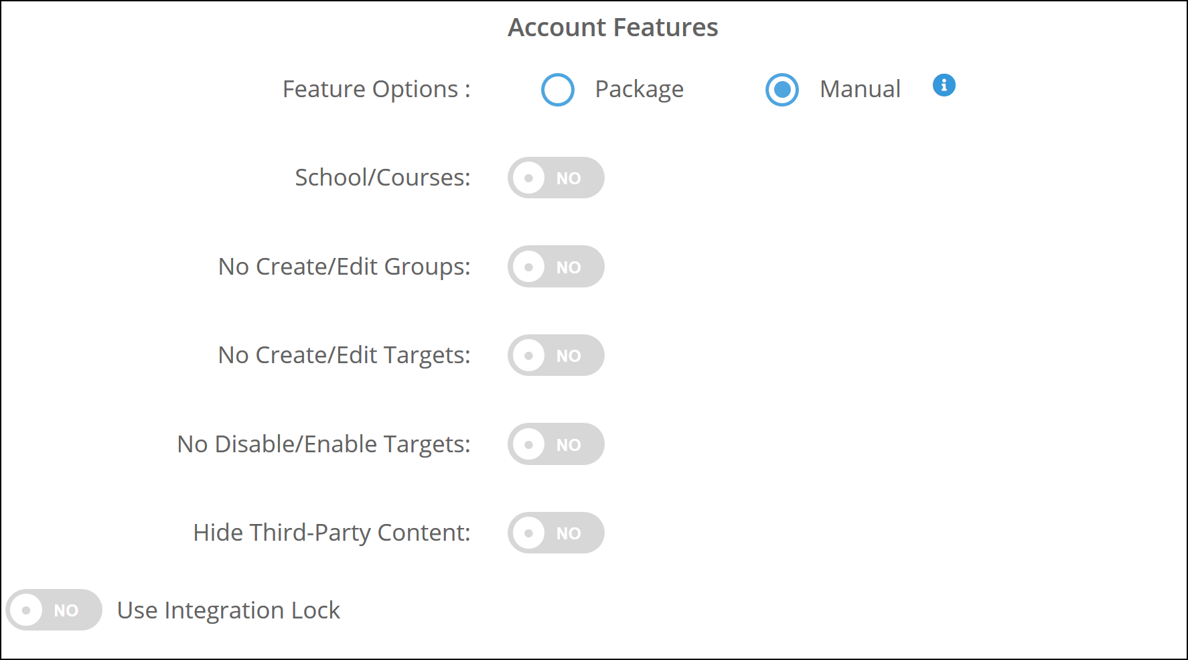Click the No Disable/Enable Targets label
Viewport: 1188px width, 660px height.
[323, 444]
